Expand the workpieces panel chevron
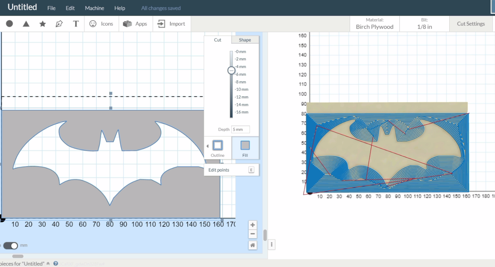This screenshot has height=267, width=495. pos(48,263)
